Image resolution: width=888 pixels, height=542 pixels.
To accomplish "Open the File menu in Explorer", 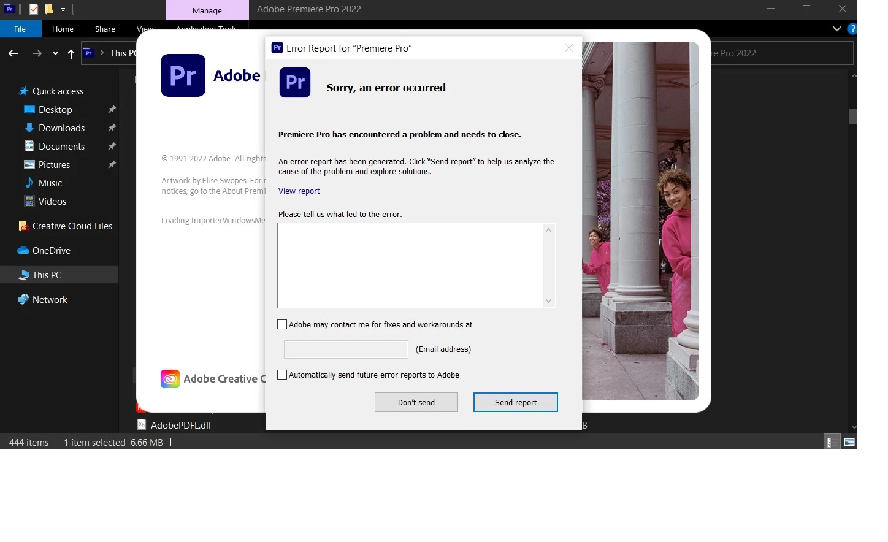I will coord(20,29).
